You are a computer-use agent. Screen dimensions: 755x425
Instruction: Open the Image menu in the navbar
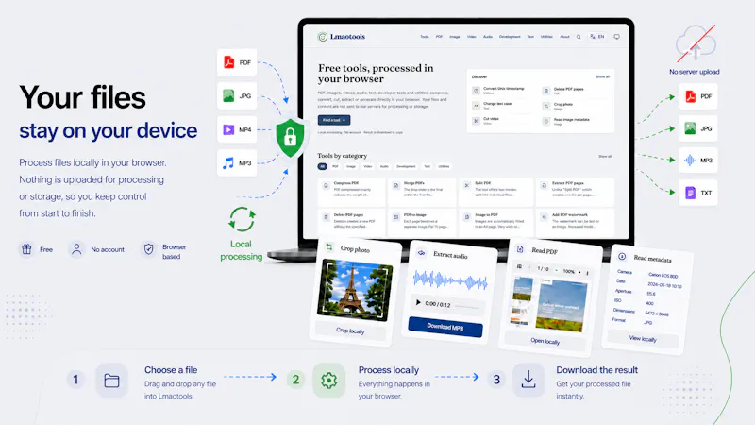coord(455,37)
